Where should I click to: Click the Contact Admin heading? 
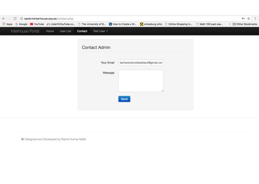click(x=96, y=47)
